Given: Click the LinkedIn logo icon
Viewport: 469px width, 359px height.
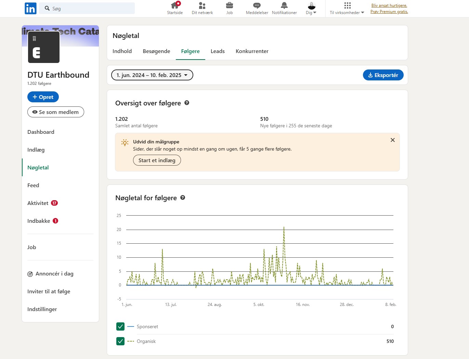Looking at the screenshot, I should click(x=30, y=9).
